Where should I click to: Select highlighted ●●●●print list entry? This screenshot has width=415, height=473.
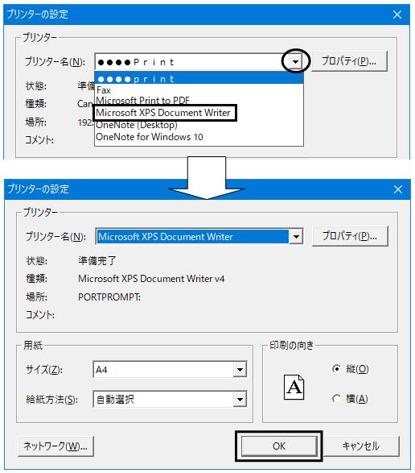click(x=199, y=79)
